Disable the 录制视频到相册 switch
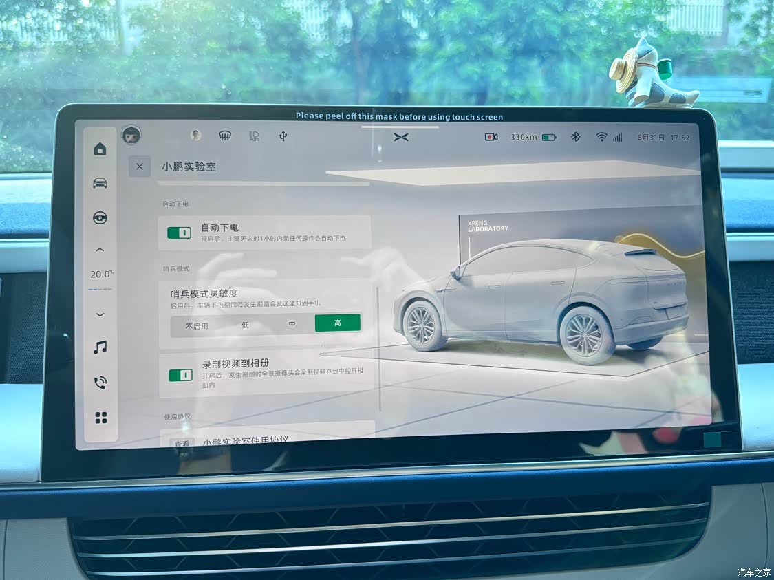The image size is (774, 580). [x=180, y=375]
